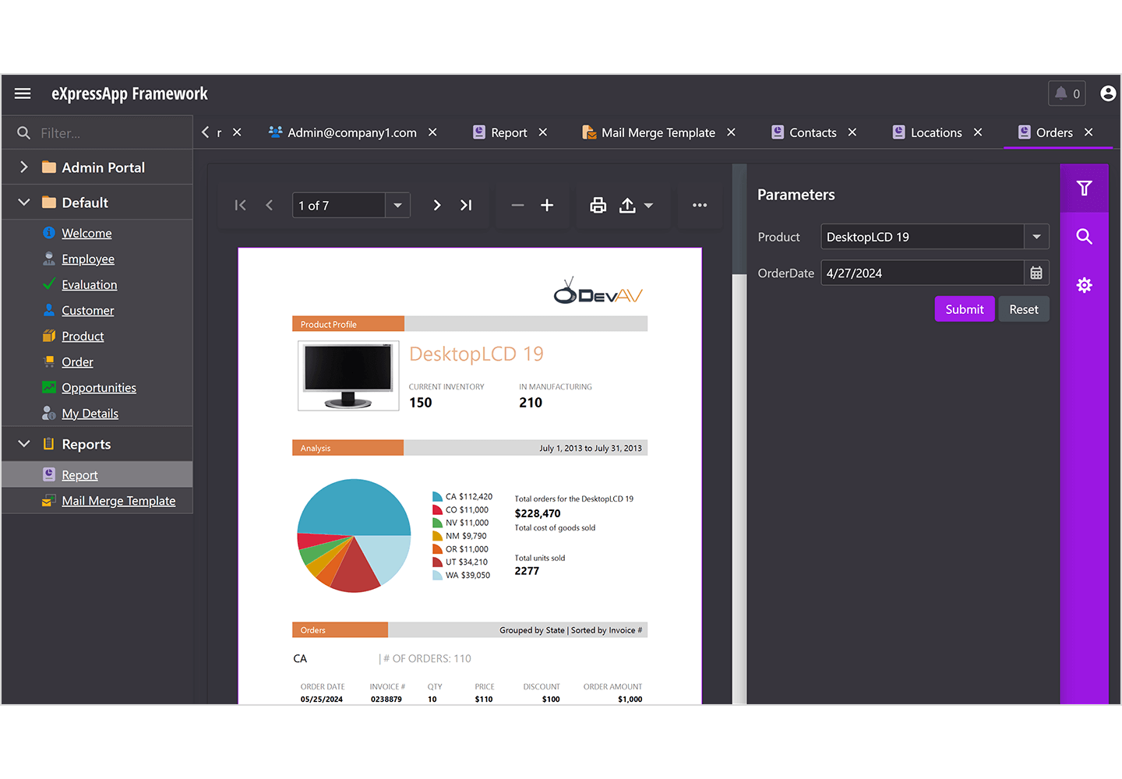The width and height of the screenshot is (1122, 779).
Task: Switch to the Contacts tab
Action: pyautogui.click(x=812, y=132)
